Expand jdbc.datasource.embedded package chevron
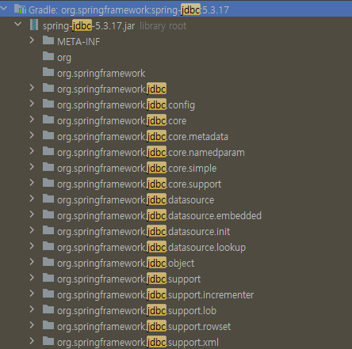352x349 pixels. click(x=32, y=214)
